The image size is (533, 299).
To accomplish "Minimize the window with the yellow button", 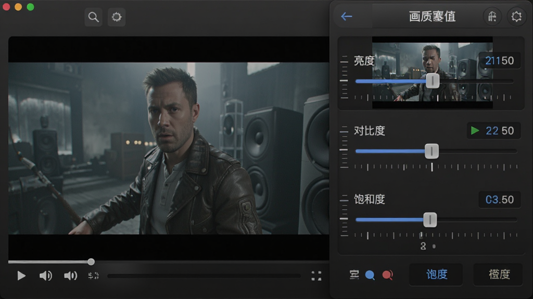I will [x=18, y=7].
